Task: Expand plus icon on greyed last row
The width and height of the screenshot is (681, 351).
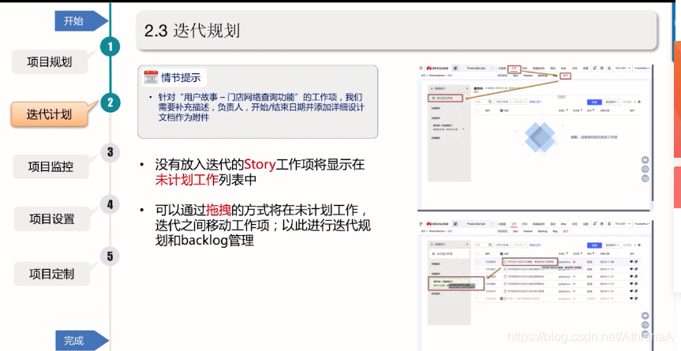Action: point(502,298)
